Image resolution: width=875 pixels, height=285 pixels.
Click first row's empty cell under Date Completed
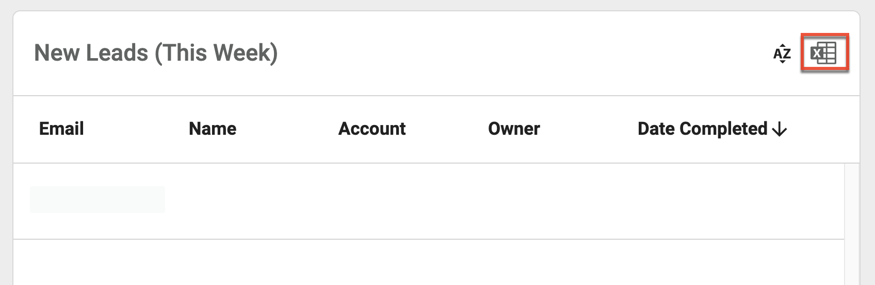click(712, 201)
